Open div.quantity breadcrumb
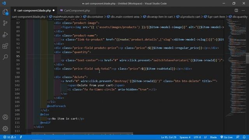 [x=238, y=17]
